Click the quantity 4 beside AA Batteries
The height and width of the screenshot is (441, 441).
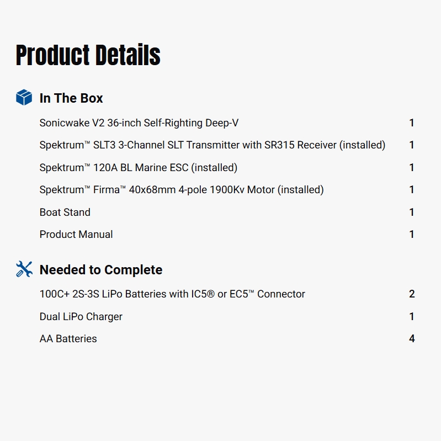click(x=412, y=339)
